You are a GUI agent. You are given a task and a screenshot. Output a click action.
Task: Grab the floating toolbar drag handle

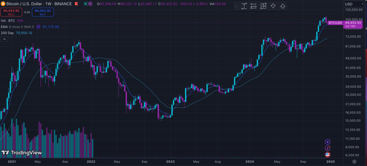click(x=236, y=6)
